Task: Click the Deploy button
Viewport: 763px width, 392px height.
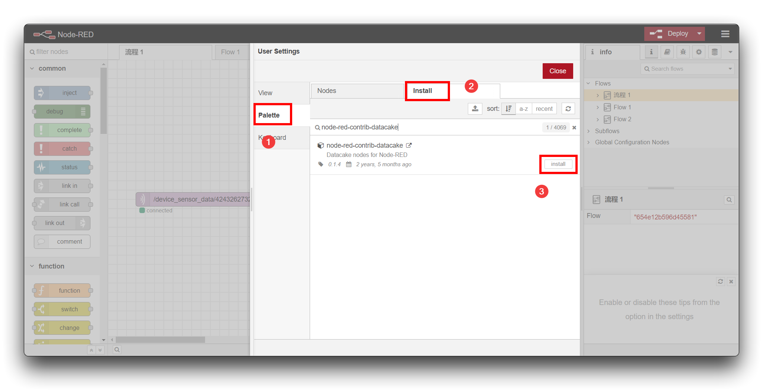Action: point(669,33)
